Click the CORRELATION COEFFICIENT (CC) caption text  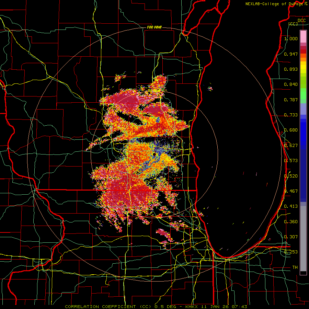[x=108, y=307]
